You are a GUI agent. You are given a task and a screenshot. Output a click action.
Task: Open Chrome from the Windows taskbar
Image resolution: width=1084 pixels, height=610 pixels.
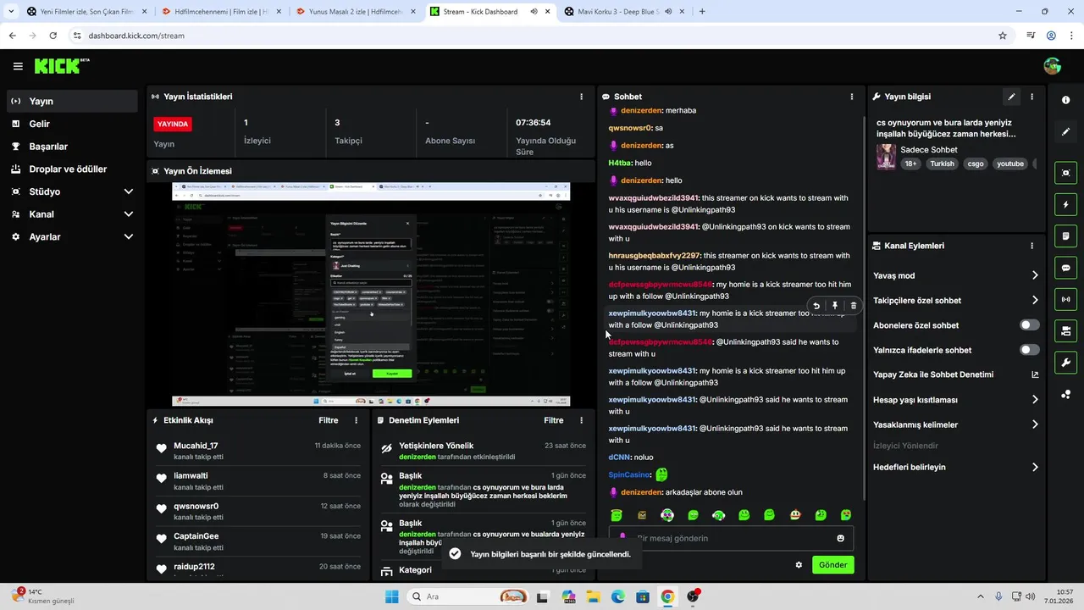[667, 596]
